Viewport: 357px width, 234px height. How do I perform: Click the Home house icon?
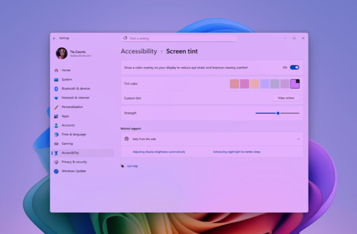pyautogui.click(x=56, y=70)
